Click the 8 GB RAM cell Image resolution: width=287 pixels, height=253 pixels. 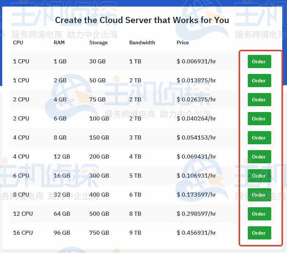[60, 137]
